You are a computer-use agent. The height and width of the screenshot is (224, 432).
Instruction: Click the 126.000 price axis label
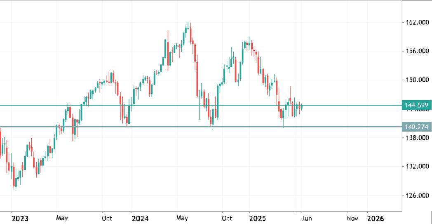coord(417,195)
